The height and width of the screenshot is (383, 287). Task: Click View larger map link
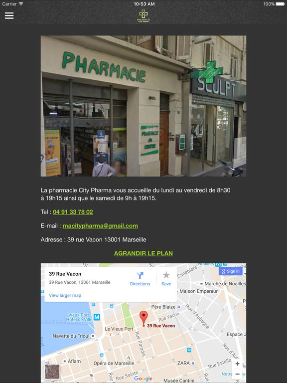(65, 295)
